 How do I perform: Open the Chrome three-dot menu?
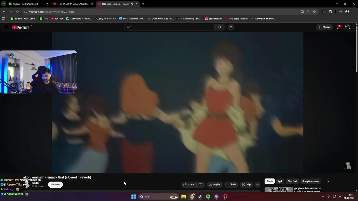point(354,12)
